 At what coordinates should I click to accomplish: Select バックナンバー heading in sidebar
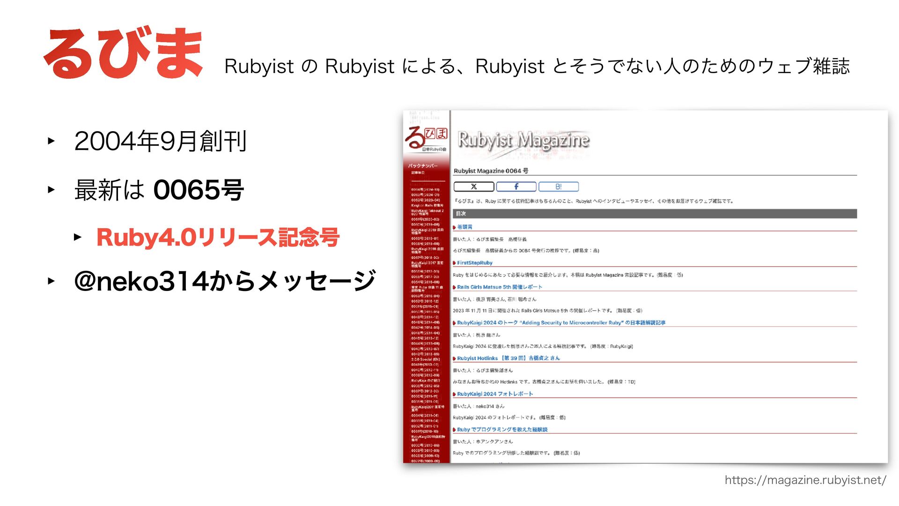[422, 166]
